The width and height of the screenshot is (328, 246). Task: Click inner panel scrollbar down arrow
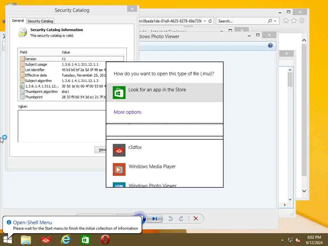click(290, 199)
